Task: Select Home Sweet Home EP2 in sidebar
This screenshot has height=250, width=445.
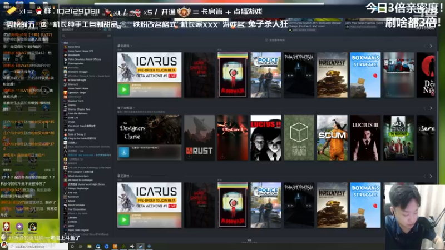Action: click(80, 51)
